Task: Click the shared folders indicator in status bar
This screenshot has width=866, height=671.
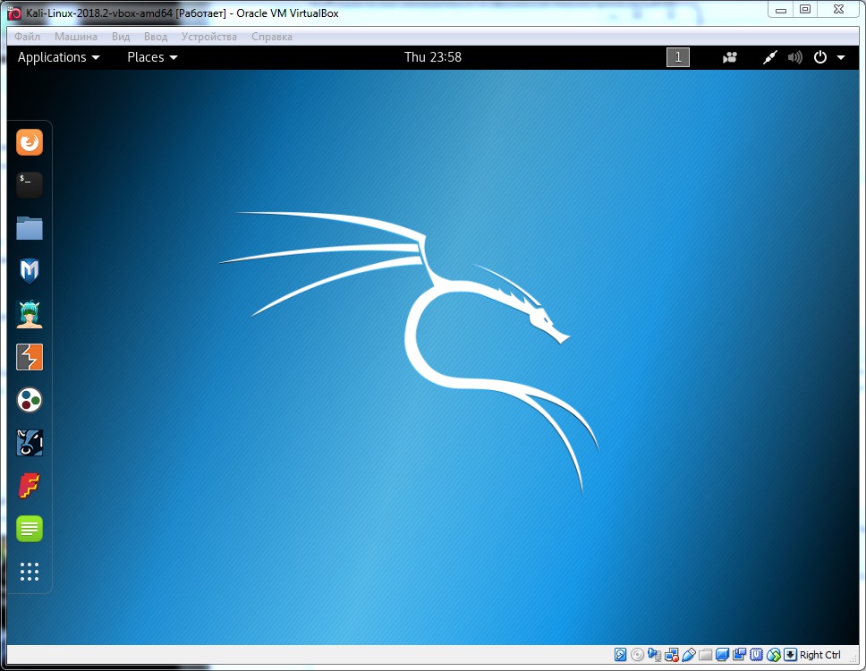Action: (705, 656)
